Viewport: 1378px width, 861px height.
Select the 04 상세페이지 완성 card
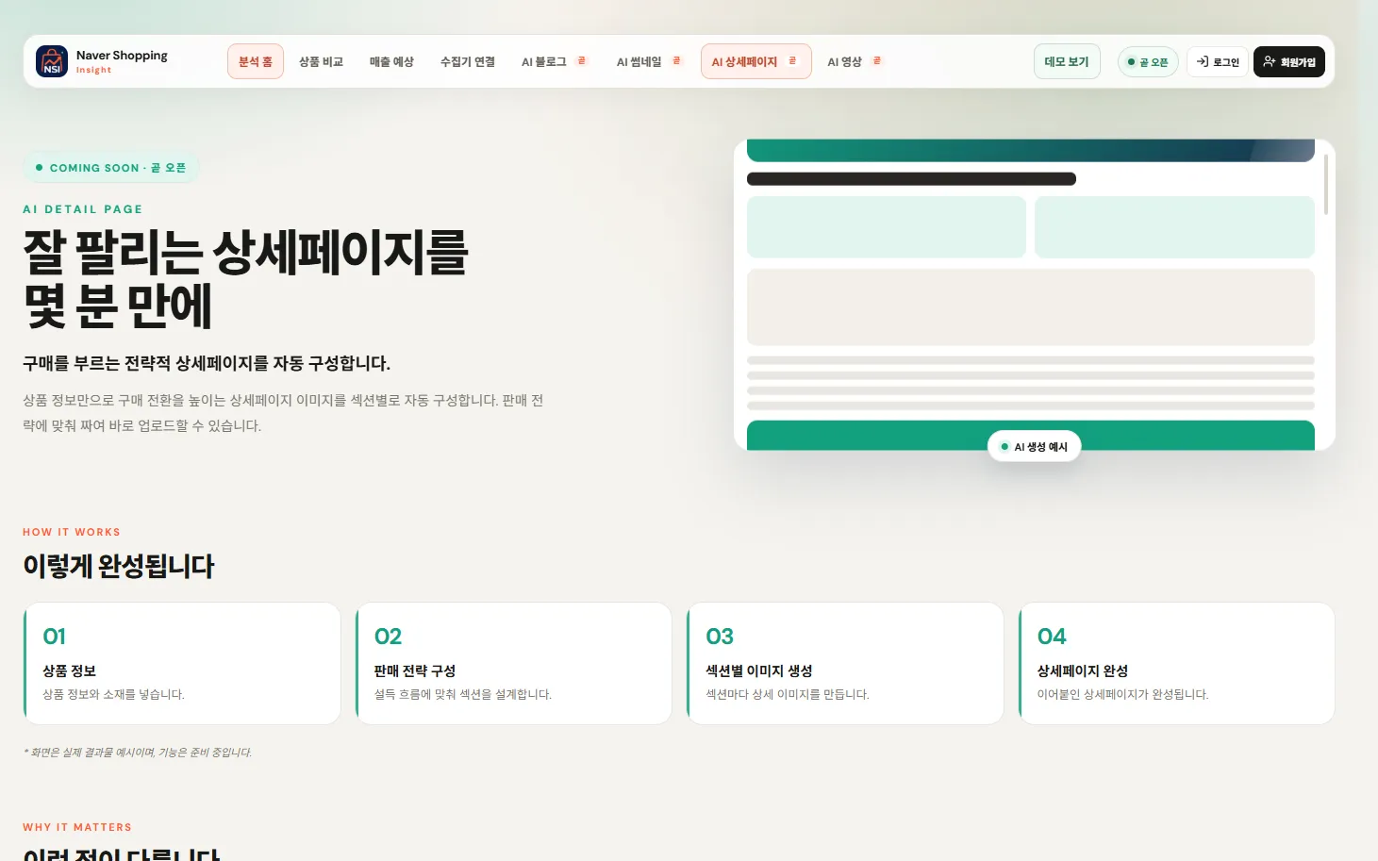1176,664
